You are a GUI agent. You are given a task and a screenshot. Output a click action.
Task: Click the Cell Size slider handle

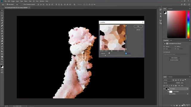tap(105, 56)
